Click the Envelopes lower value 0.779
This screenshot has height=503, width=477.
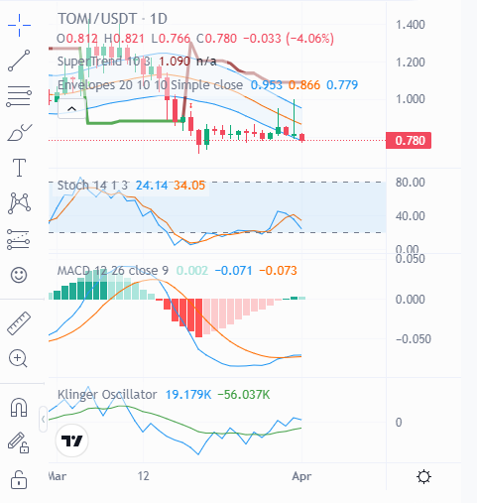(342, 85)
